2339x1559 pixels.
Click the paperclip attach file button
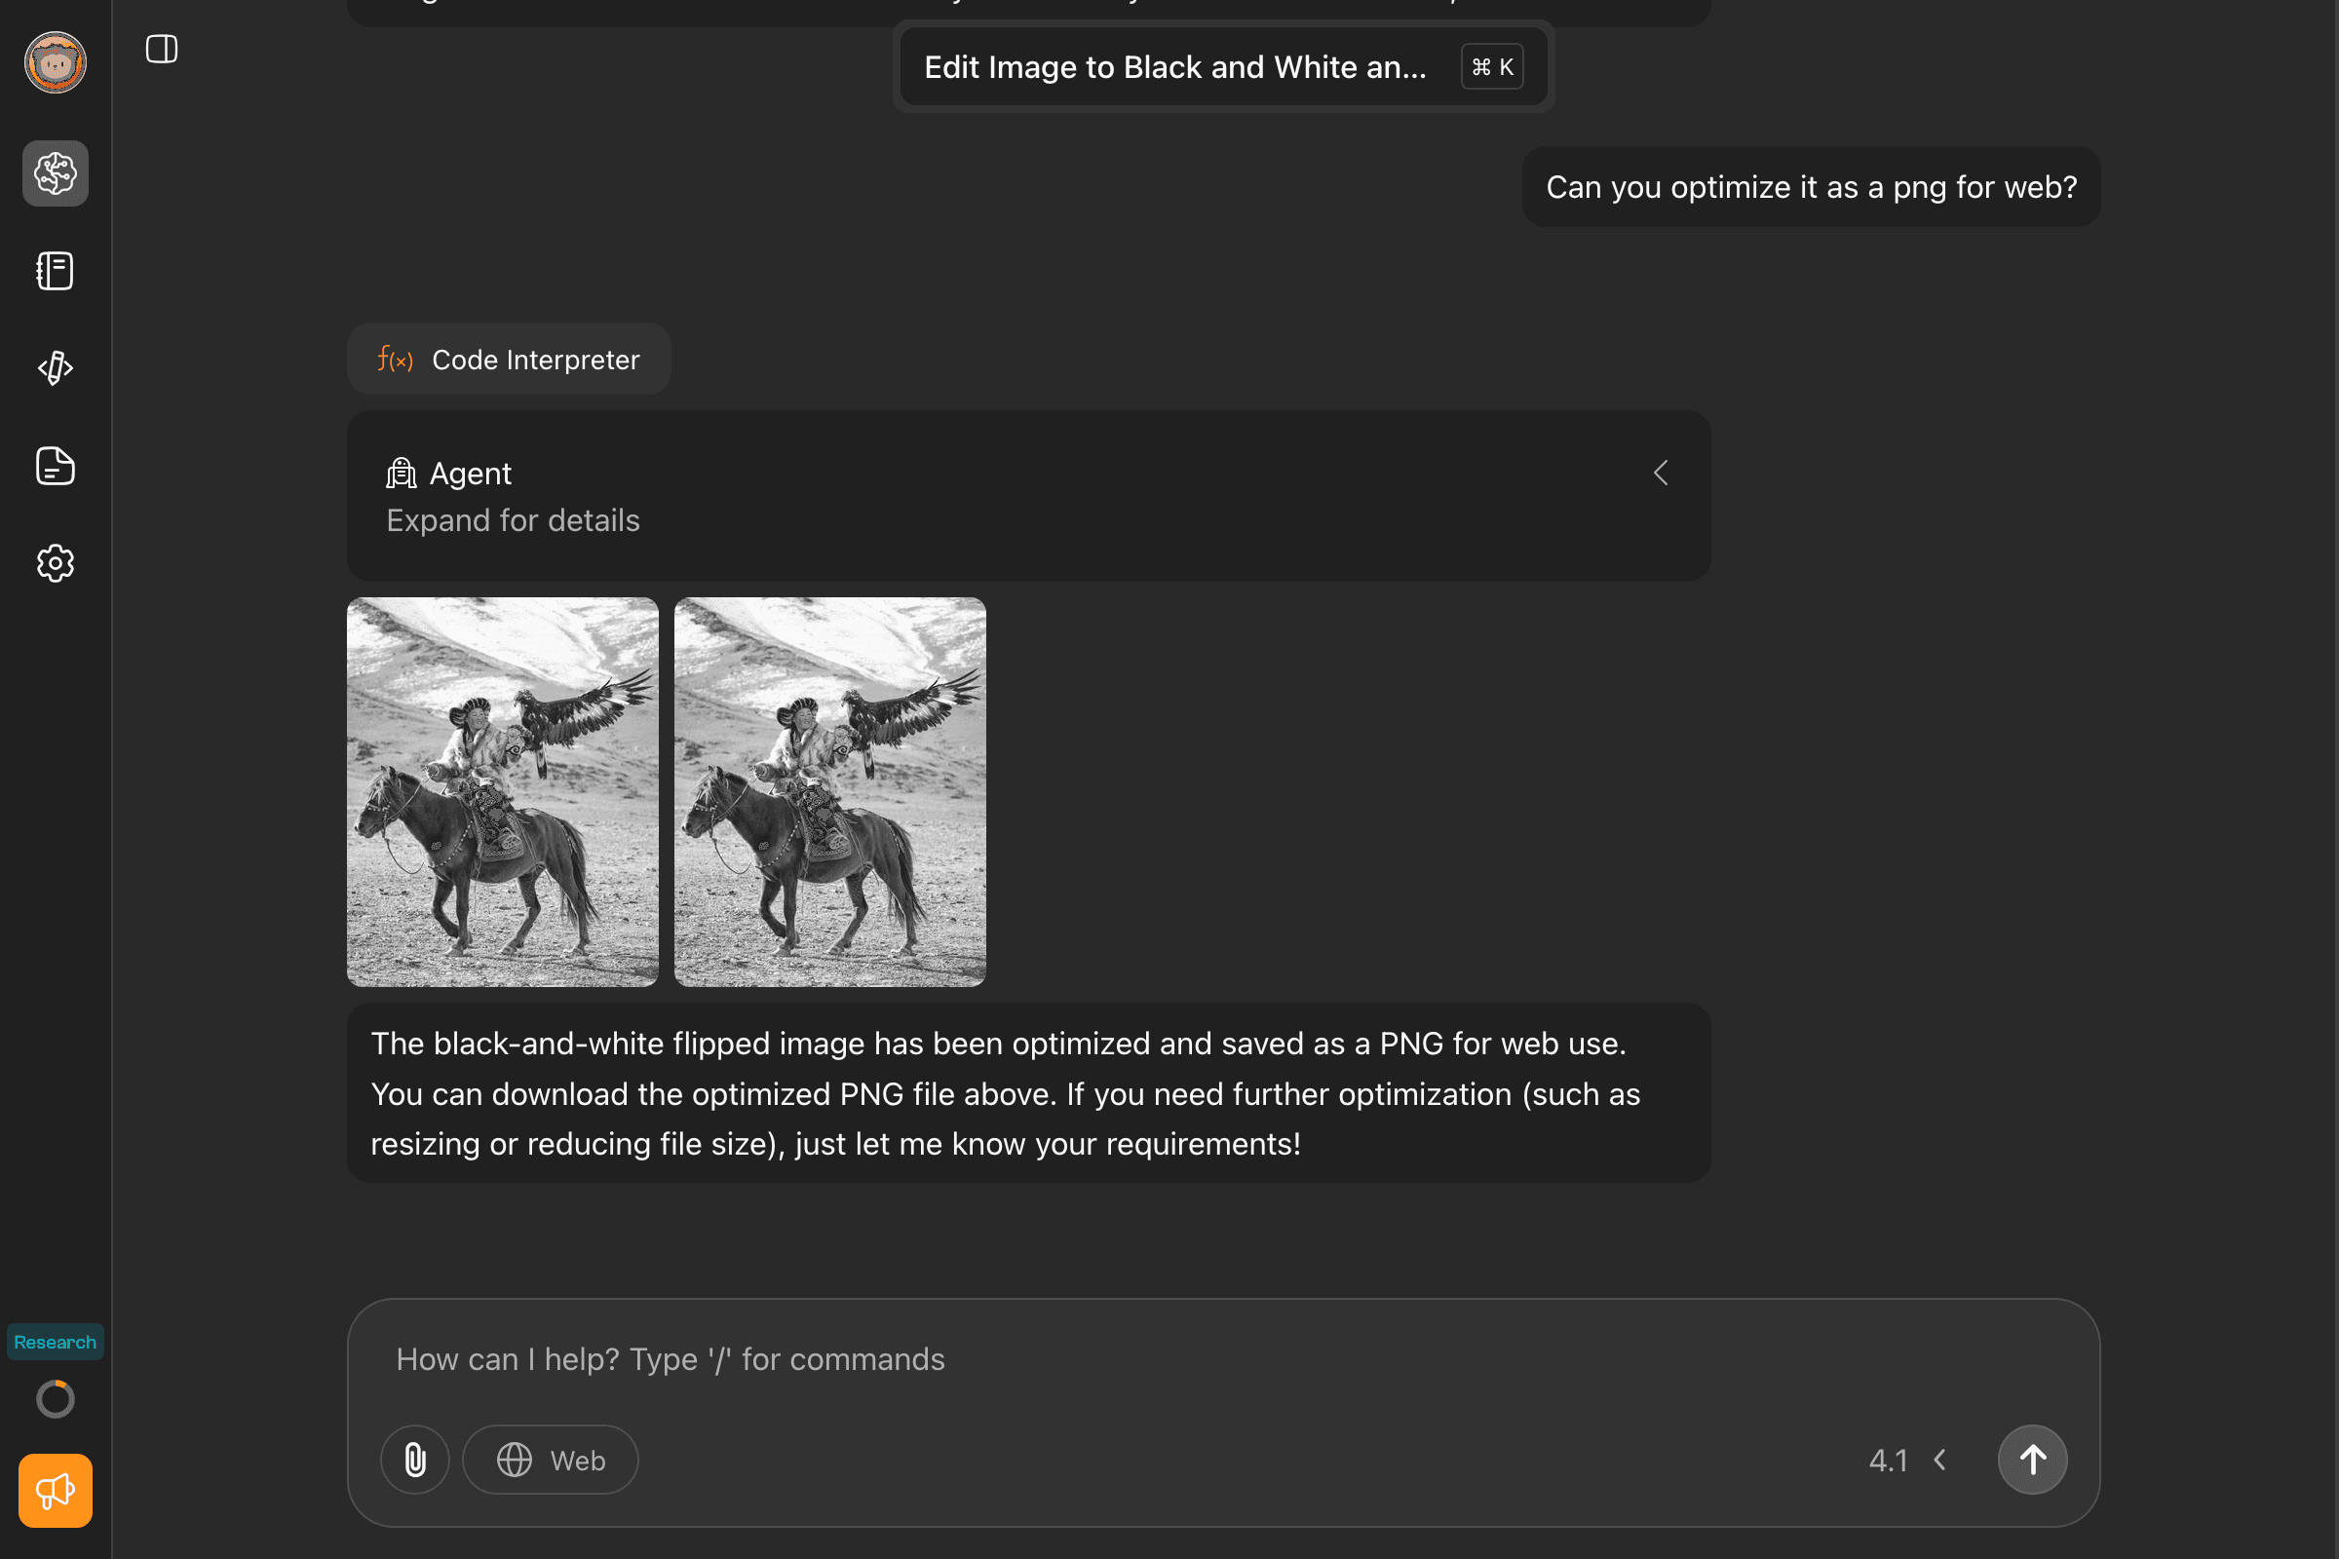(x=415, y=1460)
